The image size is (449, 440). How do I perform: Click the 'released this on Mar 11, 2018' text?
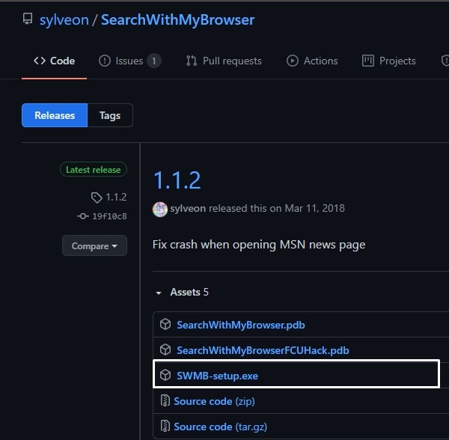(277, 209)
